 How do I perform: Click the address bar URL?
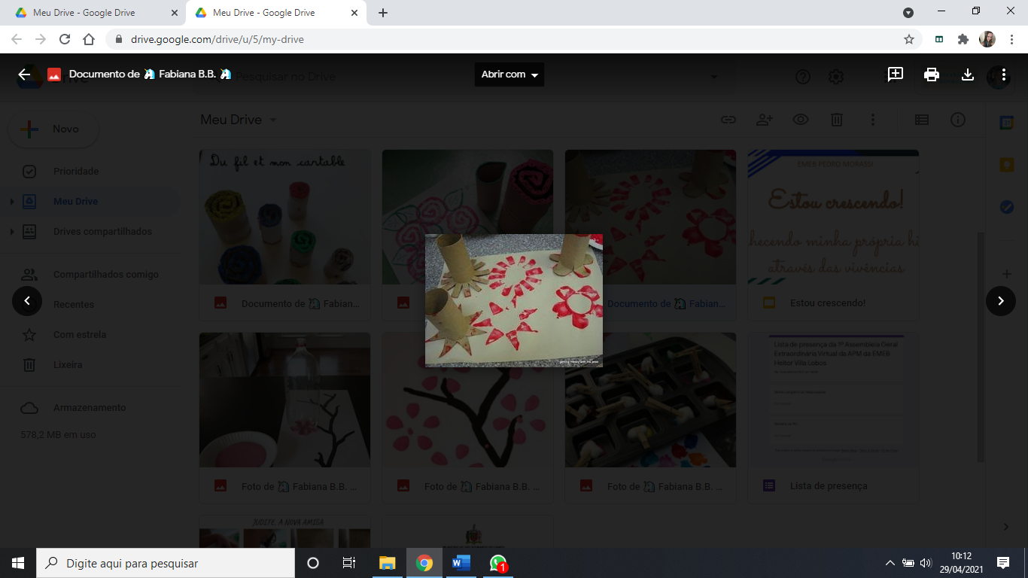point(217,39)
